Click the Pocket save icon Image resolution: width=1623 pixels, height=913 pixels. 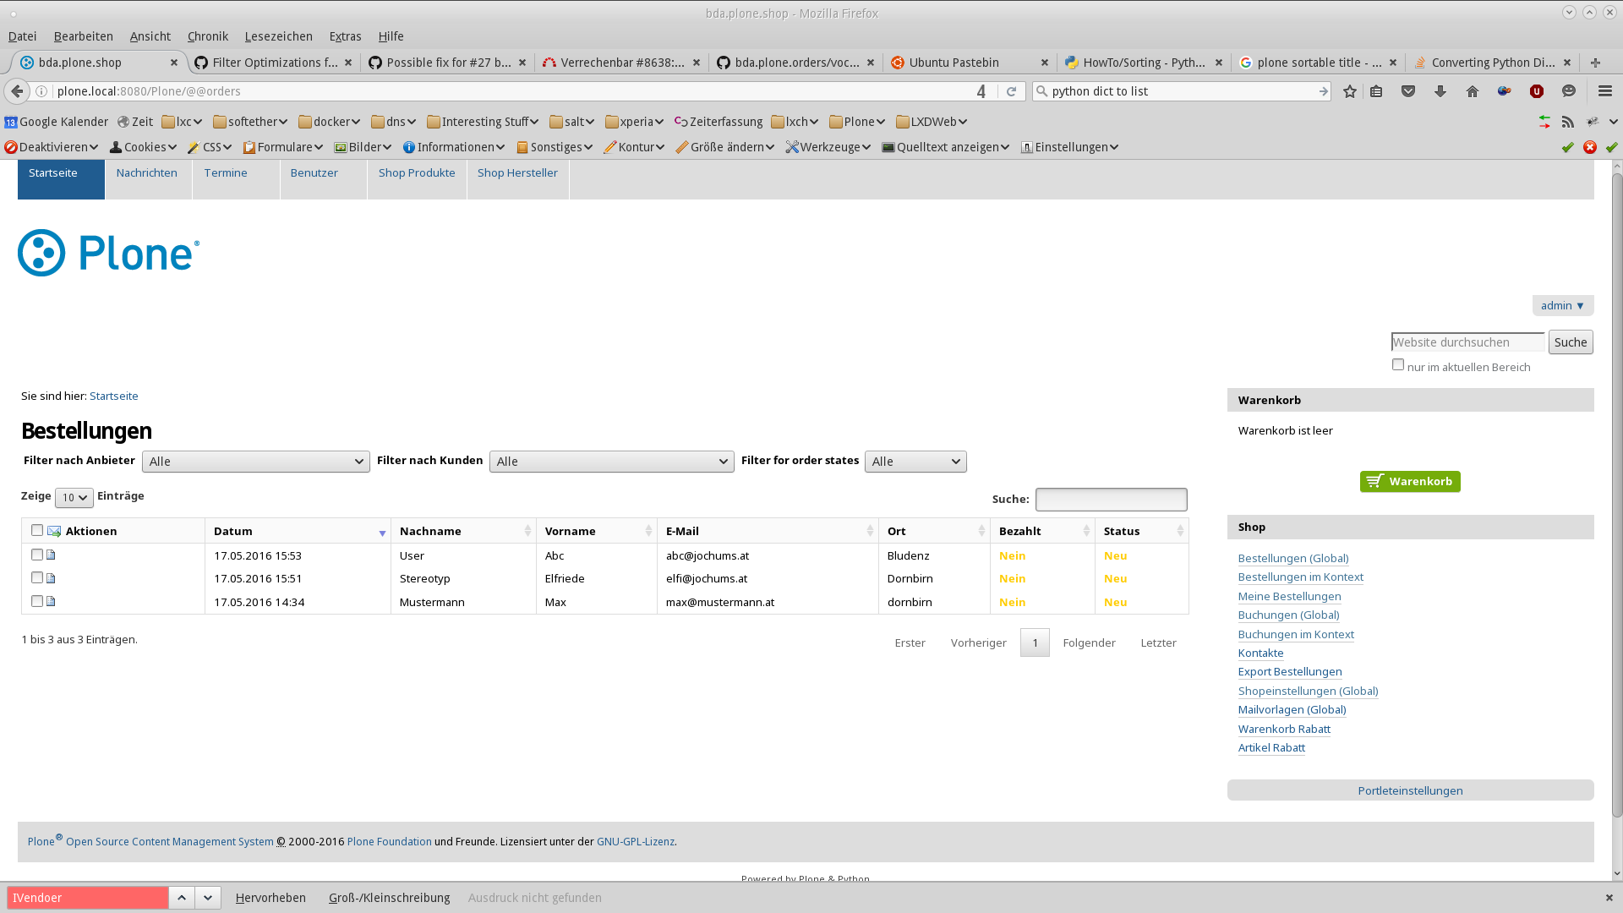pos(1408,91)
